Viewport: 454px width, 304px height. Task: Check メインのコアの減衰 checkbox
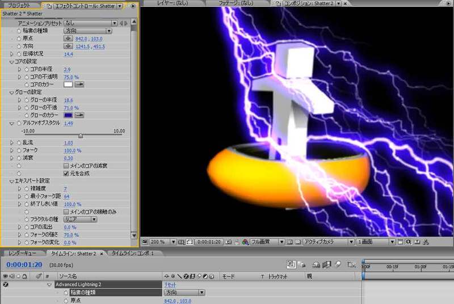point(66,166)
